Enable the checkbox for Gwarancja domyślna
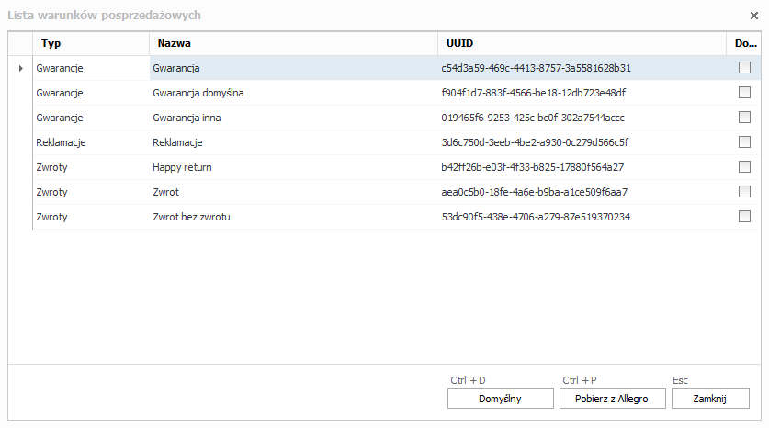This screenshot has width=769, height=428. tap(744, 93)
